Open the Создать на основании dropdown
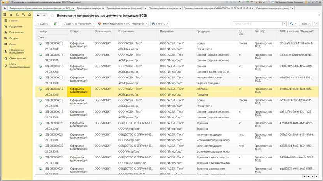 tap(78, 24)
